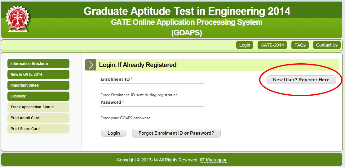
Task: Click the 'Enrolment ID' field label
Action: pyautogui.click(x=115, y=79)
